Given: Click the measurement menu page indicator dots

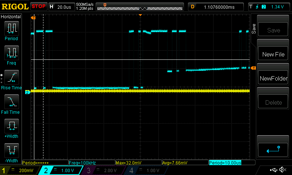Looking at the screenshot, I should click(1, 79).
